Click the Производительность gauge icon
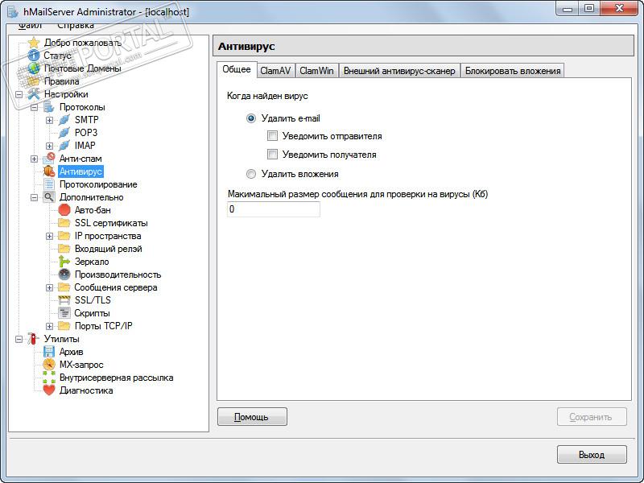Screen dimensions: 644x483 point(64,275)
